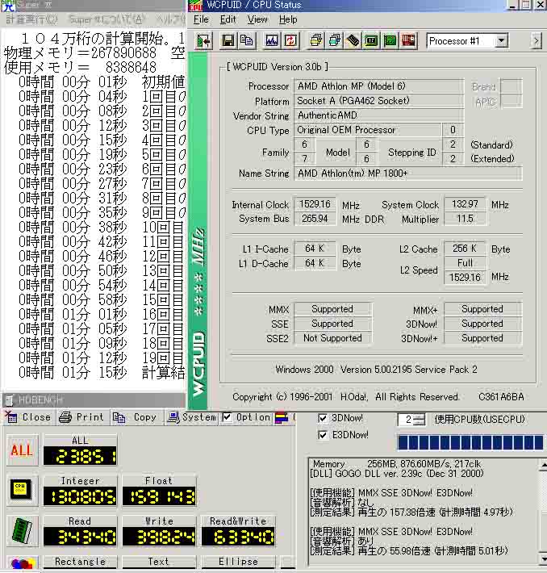Click the red circuit board icon in WCPUID toolbar
The height and width of the screenshot is (573, 547).
(408, 40)
